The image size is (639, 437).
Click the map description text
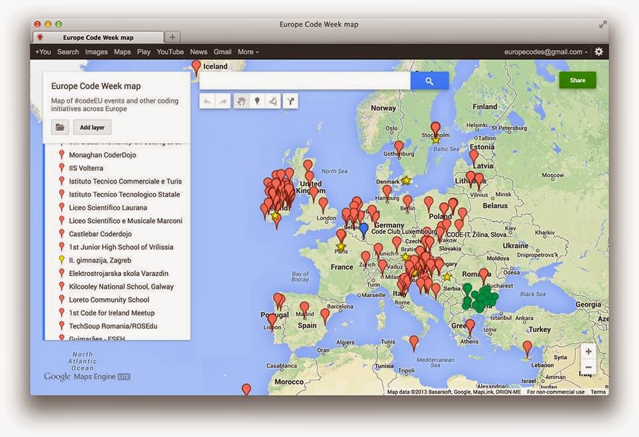point(114,104)
